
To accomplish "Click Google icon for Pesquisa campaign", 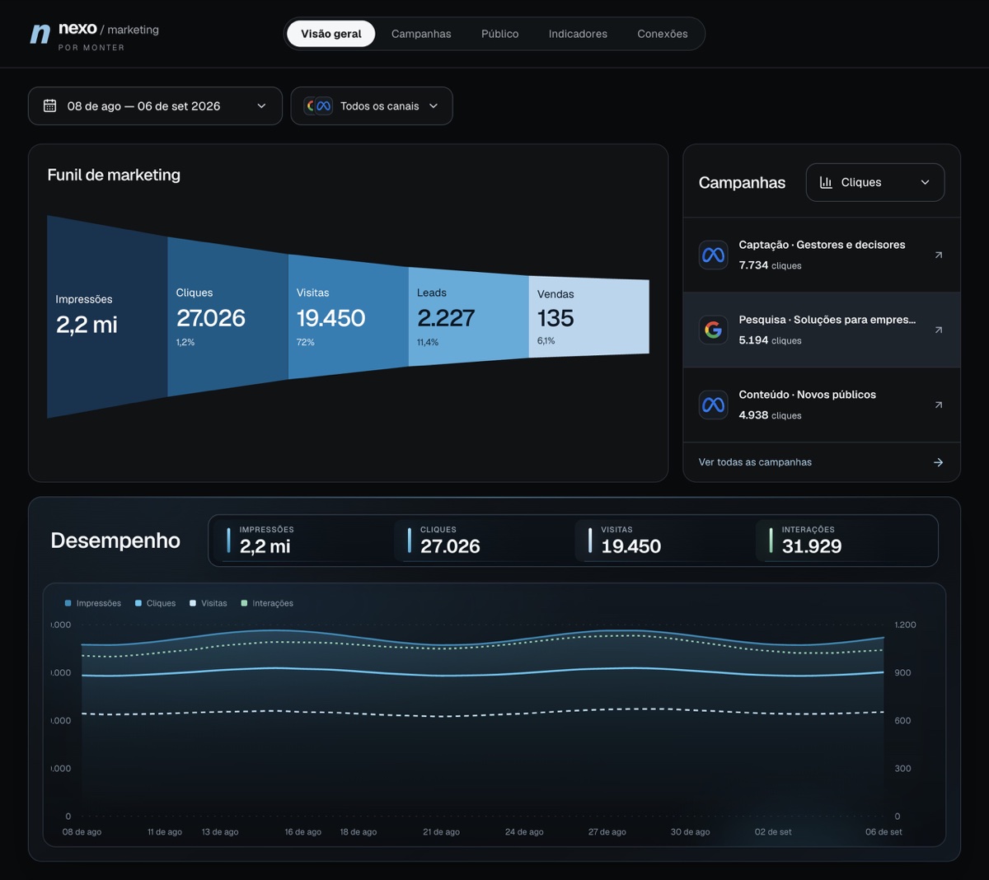I will 713,330.
